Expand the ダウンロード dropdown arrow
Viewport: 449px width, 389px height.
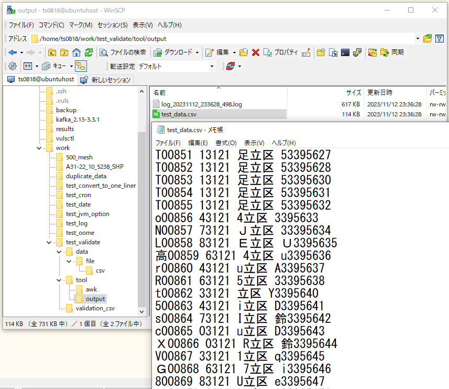[x=196, y=53]
